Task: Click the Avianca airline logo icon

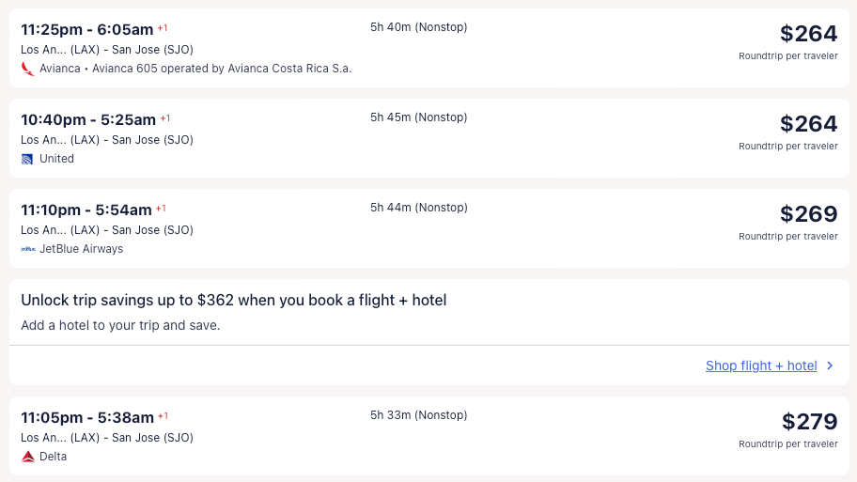Action: [x=27, y=69]
